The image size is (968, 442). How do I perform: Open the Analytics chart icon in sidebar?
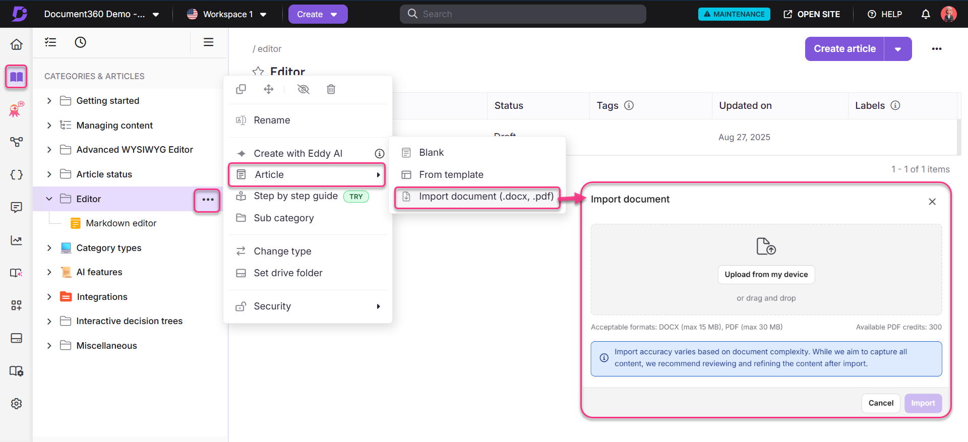tap(16, 240)
